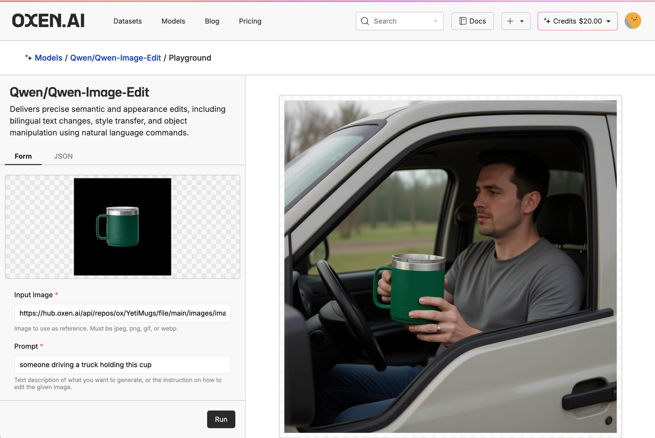Expand the search dropdown arrow

[435, 21]
